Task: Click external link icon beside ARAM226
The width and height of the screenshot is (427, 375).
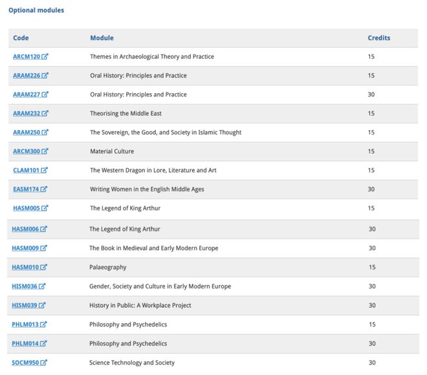Action: pos(45,76)
